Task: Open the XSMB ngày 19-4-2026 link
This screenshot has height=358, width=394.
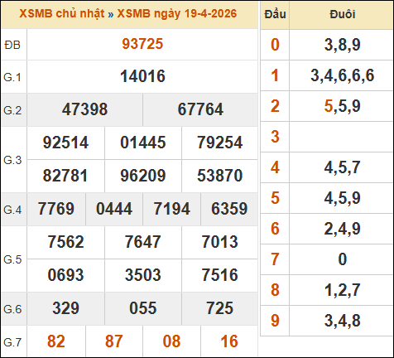Action: 177,13
